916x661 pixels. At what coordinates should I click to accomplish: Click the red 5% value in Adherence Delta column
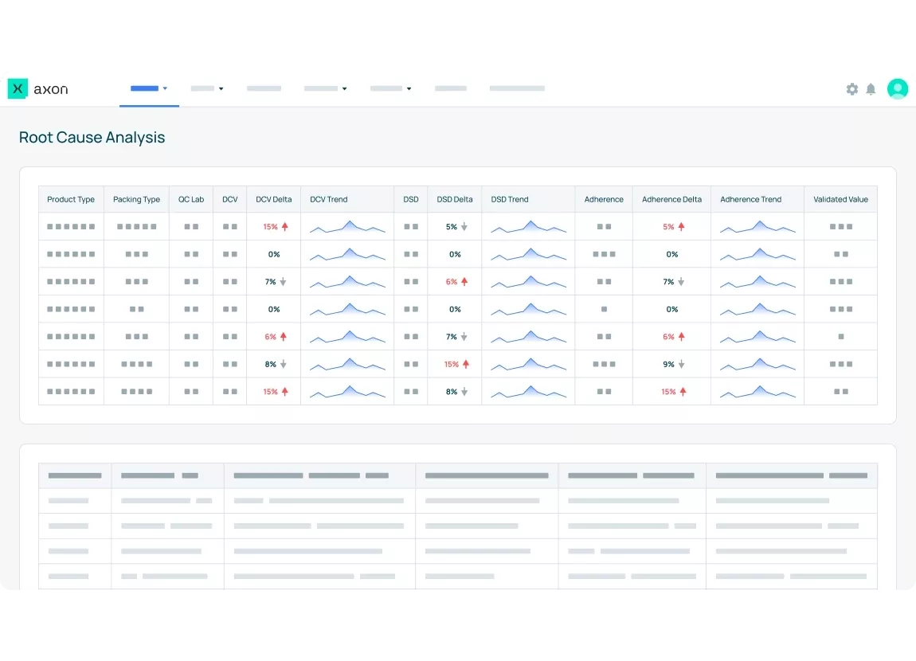668,226
